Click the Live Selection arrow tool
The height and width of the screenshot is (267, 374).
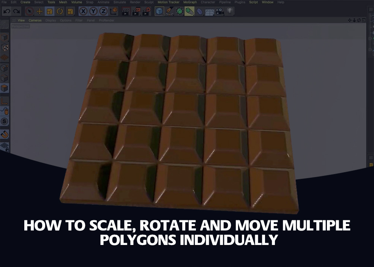30,11
